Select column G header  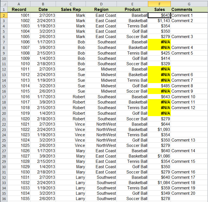(189, 4)
